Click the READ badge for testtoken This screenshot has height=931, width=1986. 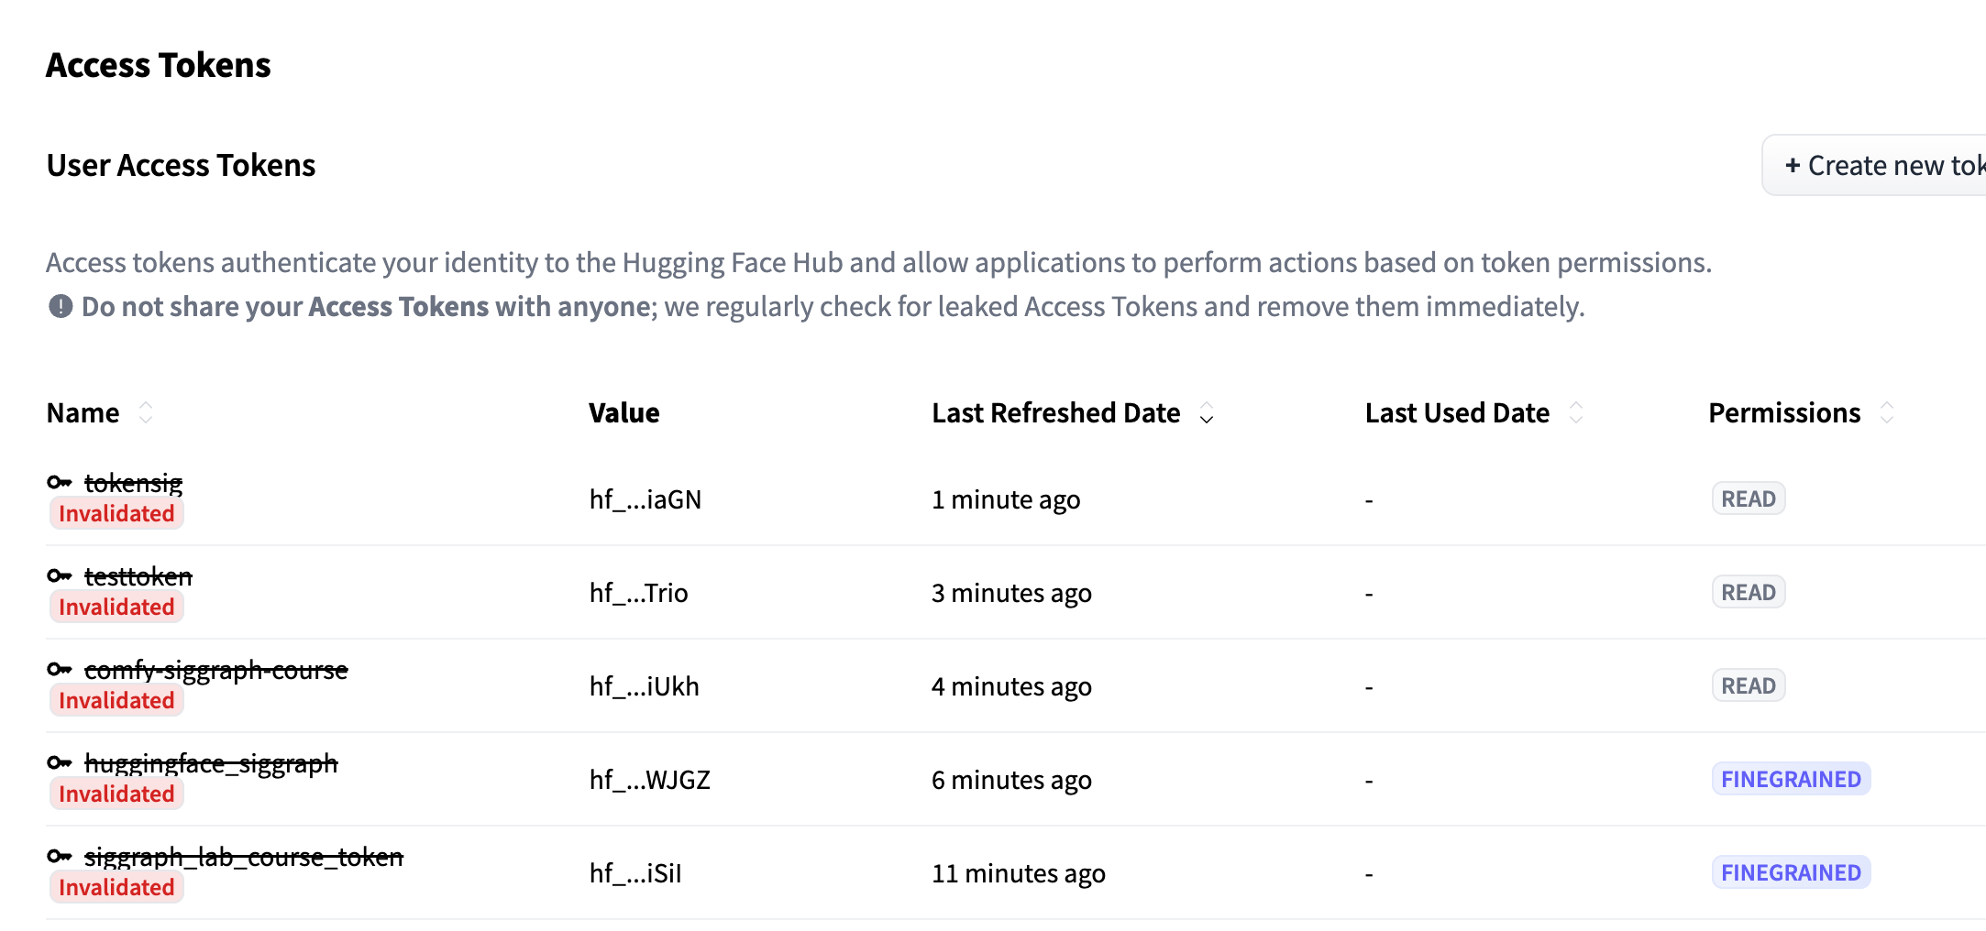1748,592
